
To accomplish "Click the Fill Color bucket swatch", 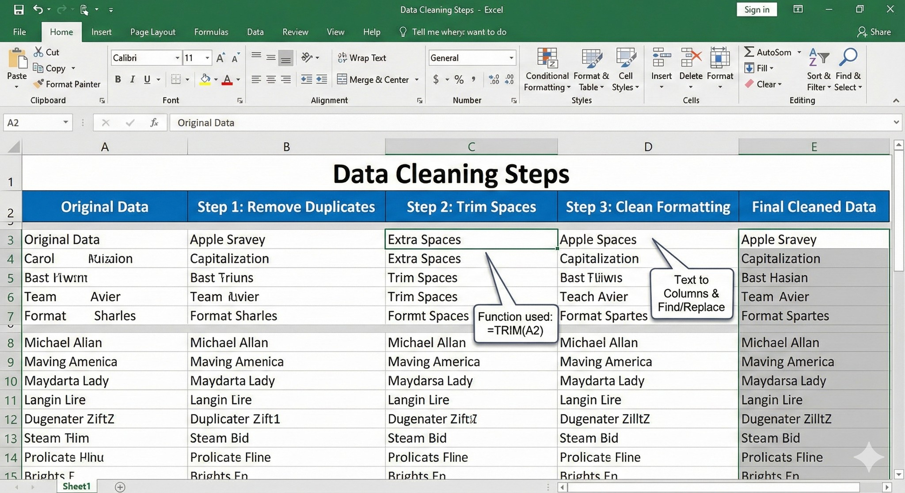I will (205, 79).
